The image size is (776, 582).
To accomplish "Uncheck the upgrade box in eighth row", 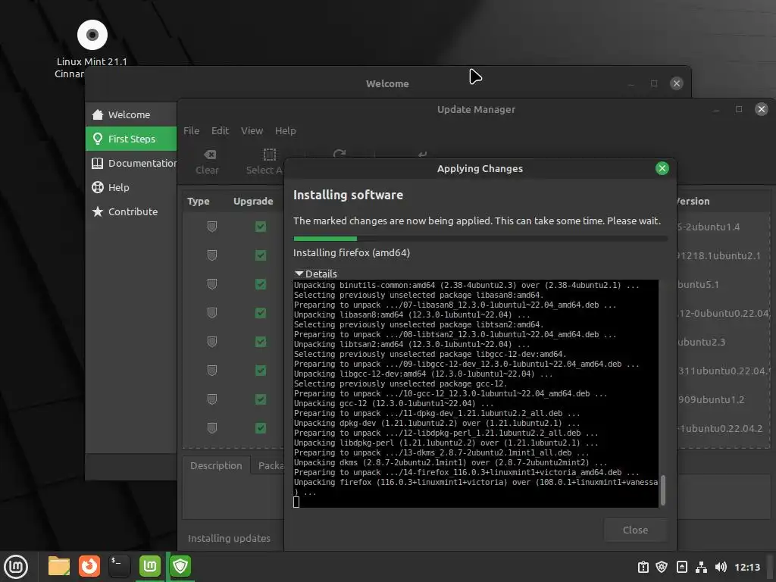I will pyautogui.click(x=261, y=428).
